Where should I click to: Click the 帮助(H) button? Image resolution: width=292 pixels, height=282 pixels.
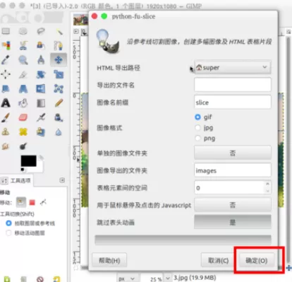[109, 260]
